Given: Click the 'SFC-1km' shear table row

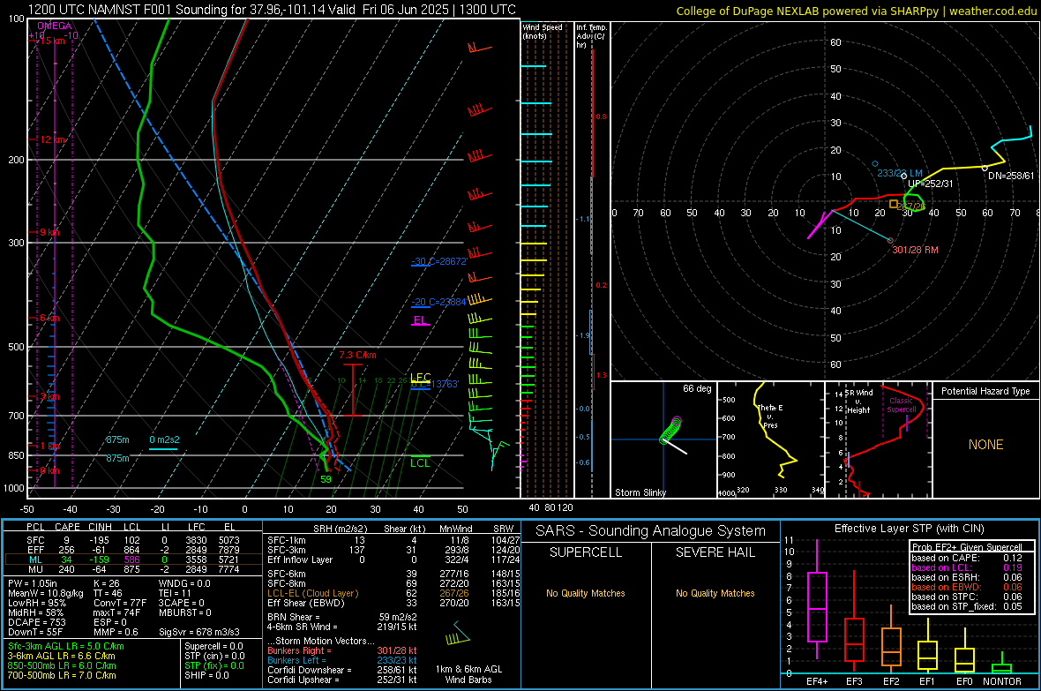Looking at the screenshot, I should (x=393, y=540).
